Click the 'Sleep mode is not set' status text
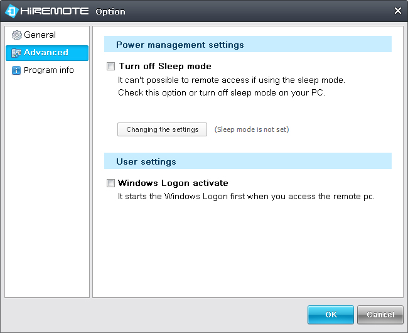 tap(252, 129)
